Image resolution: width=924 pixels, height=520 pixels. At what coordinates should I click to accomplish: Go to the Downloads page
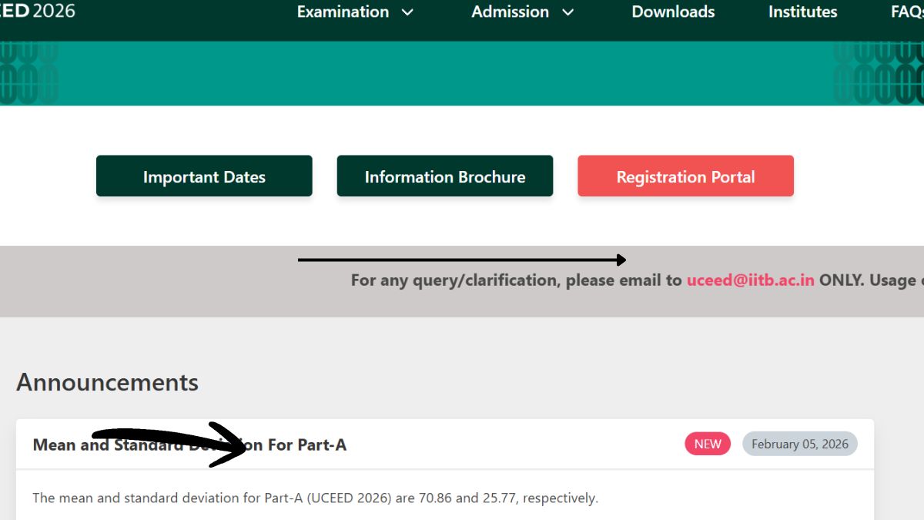pos(673,12)
